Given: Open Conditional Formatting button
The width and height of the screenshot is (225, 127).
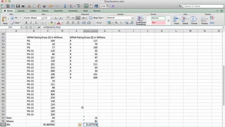Looking at the screenshot, I should point(141,20).
